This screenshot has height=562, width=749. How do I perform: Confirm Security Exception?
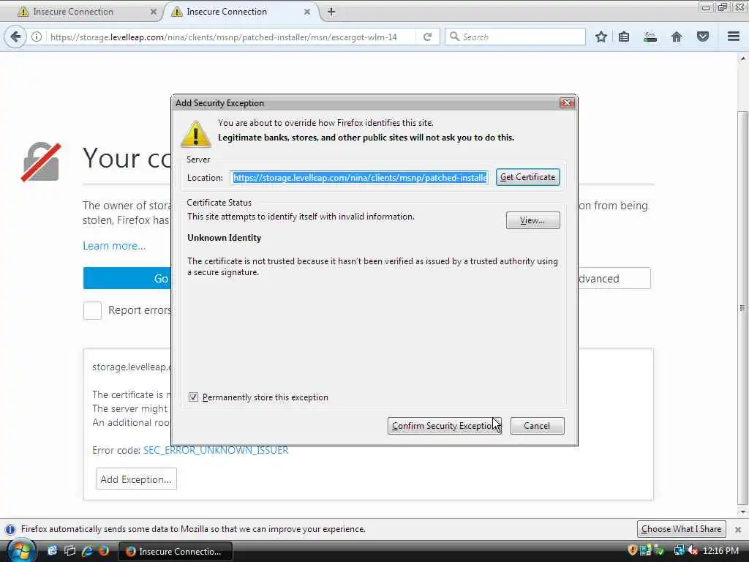click(444, 426)
